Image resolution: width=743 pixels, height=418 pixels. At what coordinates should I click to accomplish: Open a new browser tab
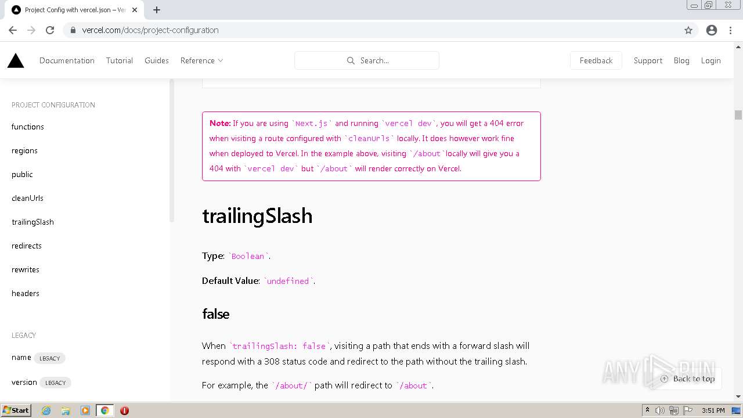pos(157,10)
